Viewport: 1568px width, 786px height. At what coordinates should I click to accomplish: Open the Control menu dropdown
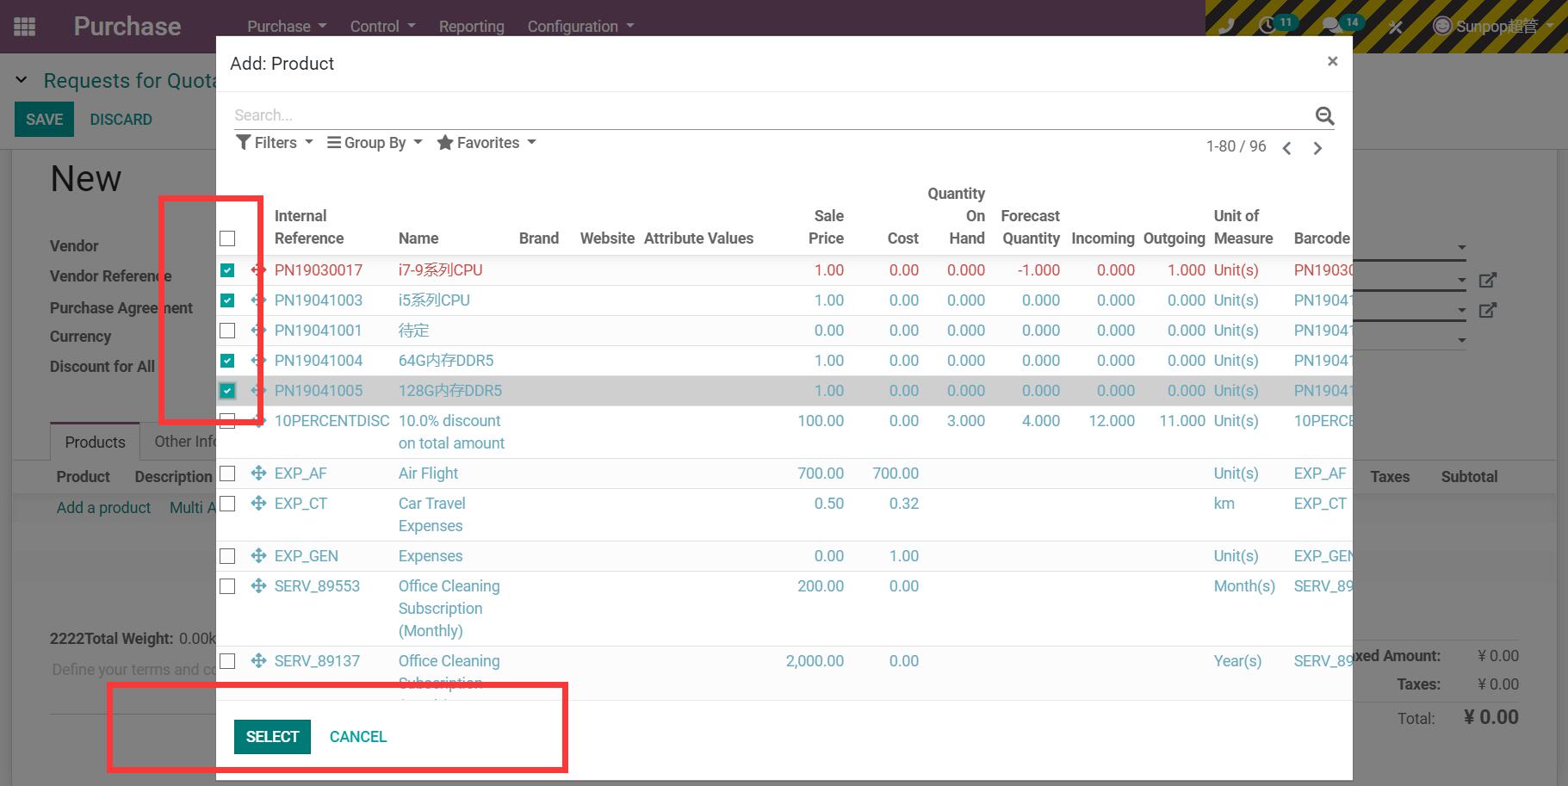(382, 27)
